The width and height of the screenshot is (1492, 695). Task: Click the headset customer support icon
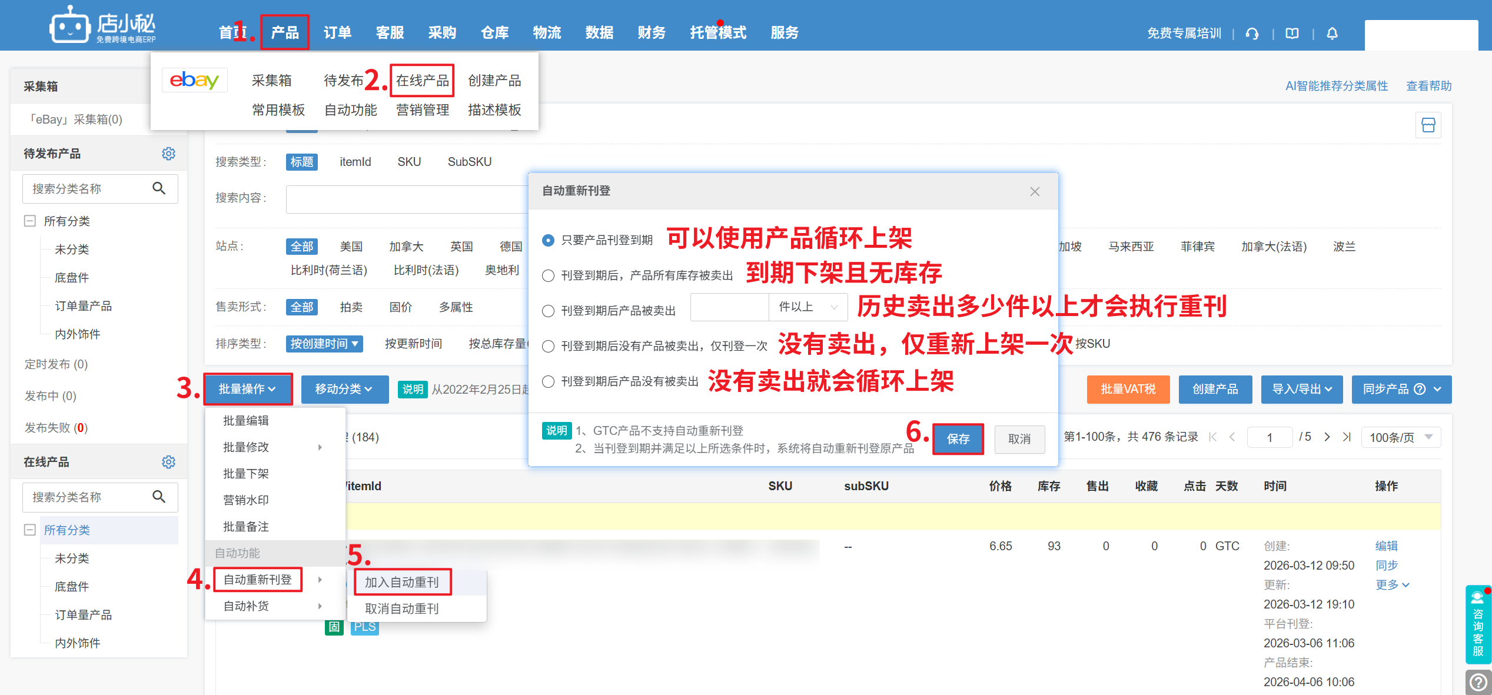pos(1252,34)
